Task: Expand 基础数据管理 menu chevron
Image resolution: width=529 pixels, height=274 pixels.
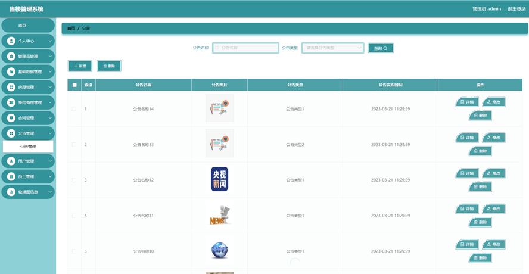Action: tap(50, 72)
